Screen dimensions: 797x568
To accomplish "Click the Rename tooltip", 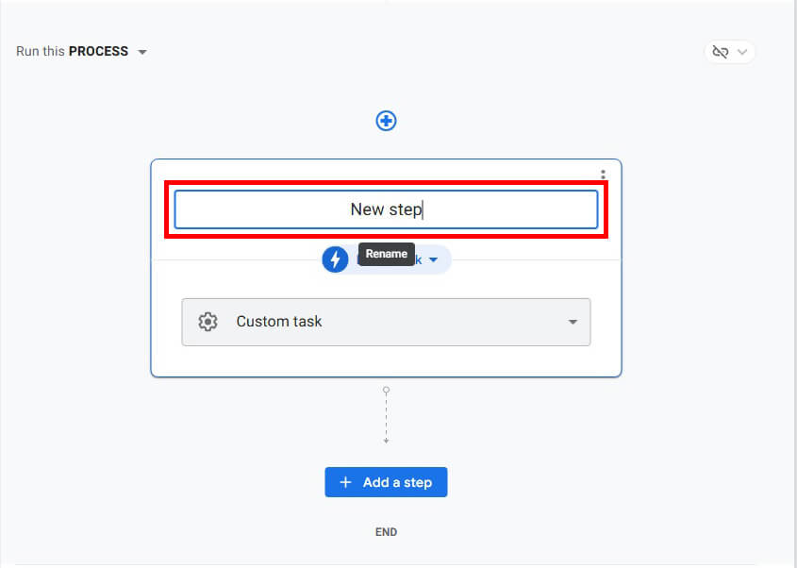I will point(387,254).
